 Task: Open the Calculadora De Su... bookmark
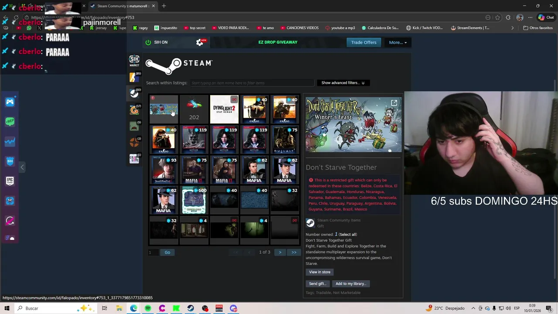tap(380, 28)
